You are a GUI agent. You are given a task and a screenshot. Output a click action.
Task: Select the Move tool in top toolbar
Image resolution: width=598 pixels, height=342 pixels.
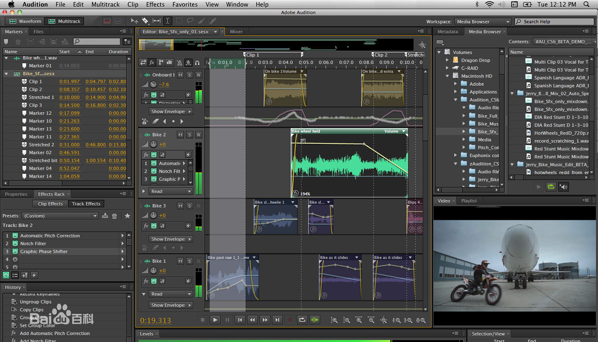click(x=134, y=21)
